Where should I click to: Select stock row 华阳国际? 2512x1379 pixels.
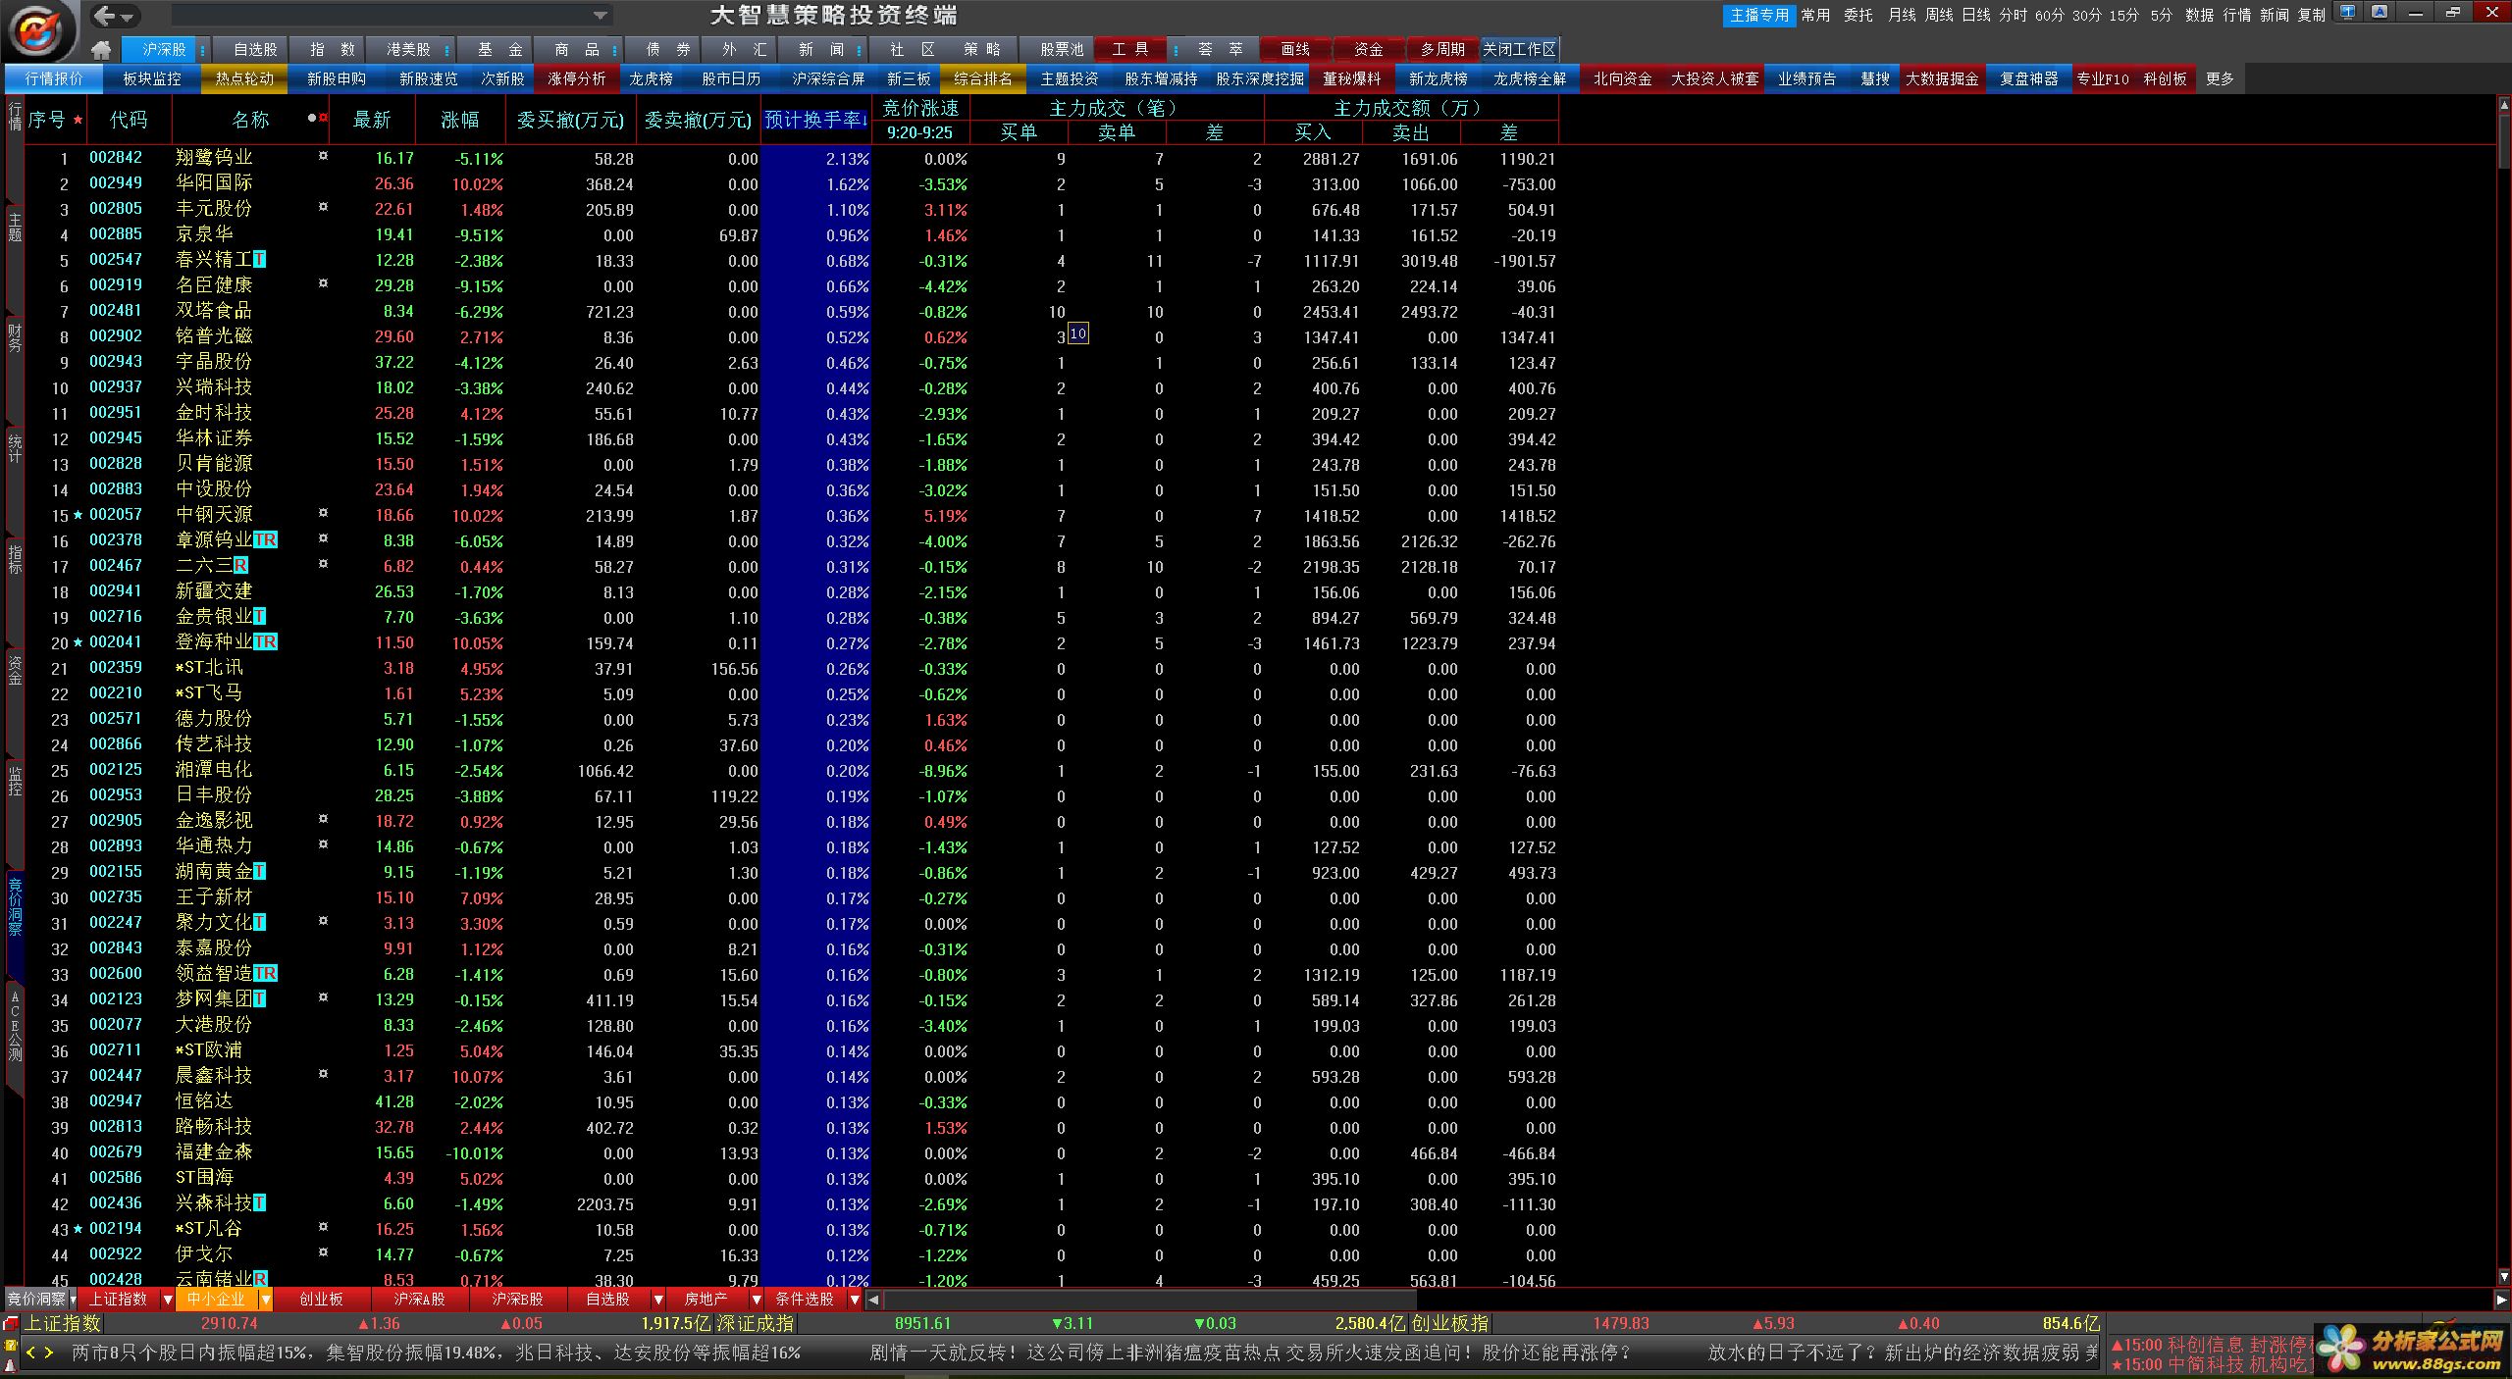point(791,184)
